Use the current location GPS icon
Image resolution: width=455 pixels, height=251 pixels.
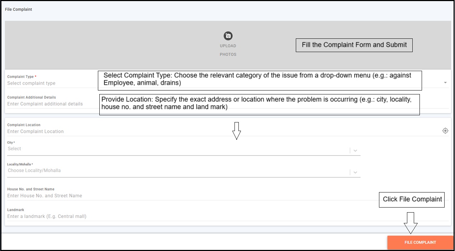tap(445, 131)
